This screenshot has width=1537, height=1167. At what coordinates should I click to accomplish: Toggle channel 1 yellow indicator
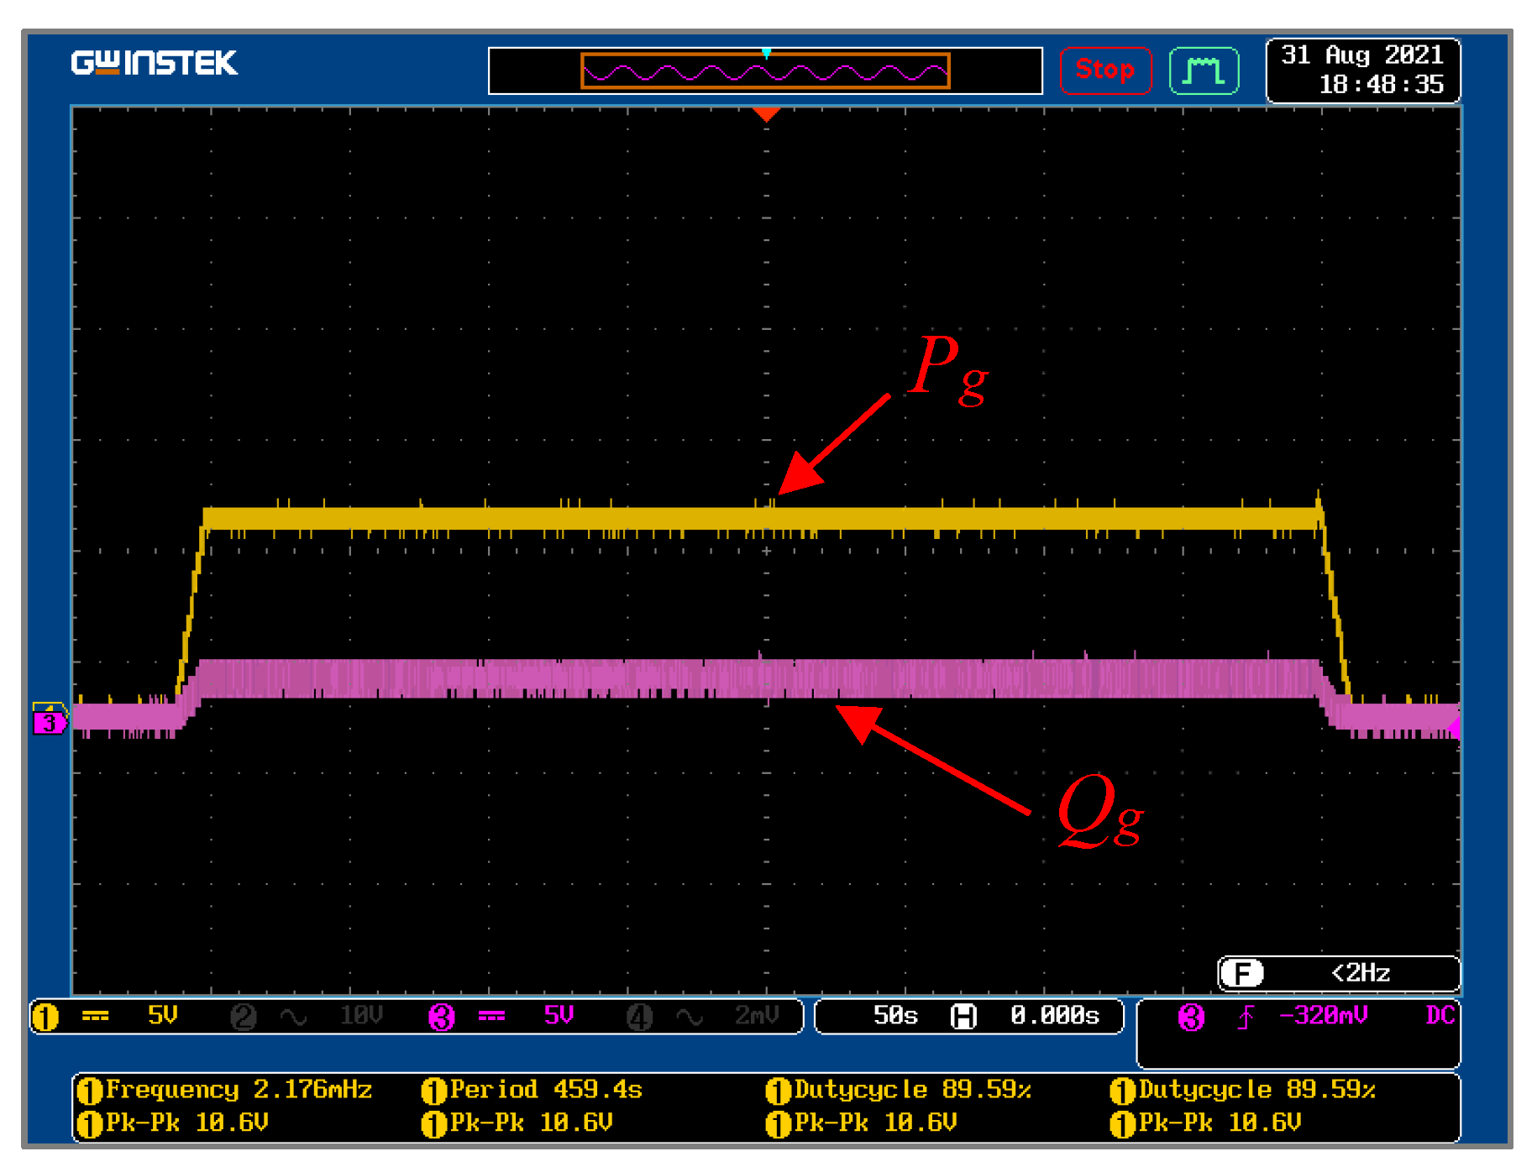coord(46,1017)
